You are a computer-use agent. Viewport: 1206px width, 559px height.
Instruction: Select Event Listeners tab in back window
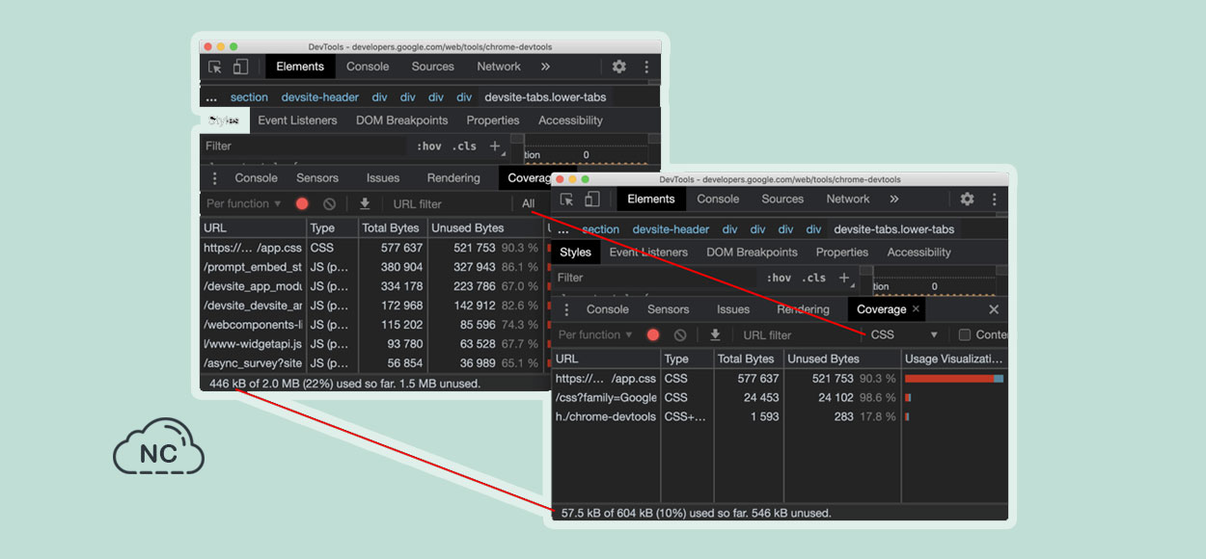[297, 120]
